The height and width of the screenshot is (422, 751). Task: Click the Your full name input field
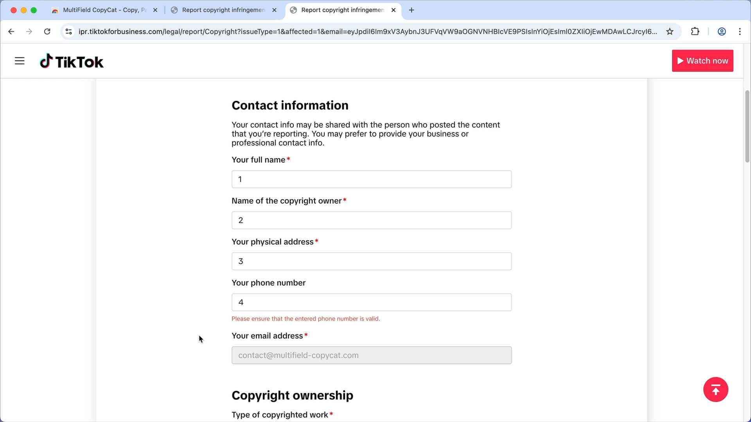point(371,179)
